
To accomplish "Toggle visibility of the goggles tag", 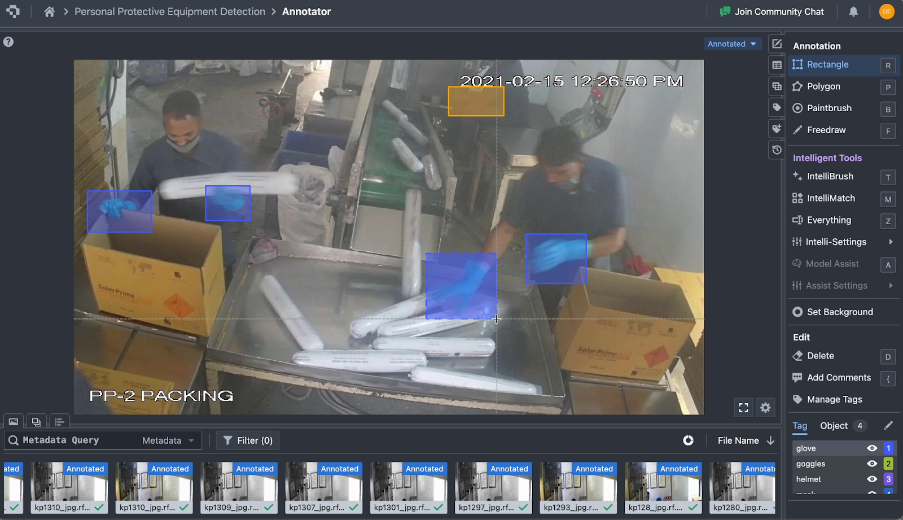I will coord(871,464).
